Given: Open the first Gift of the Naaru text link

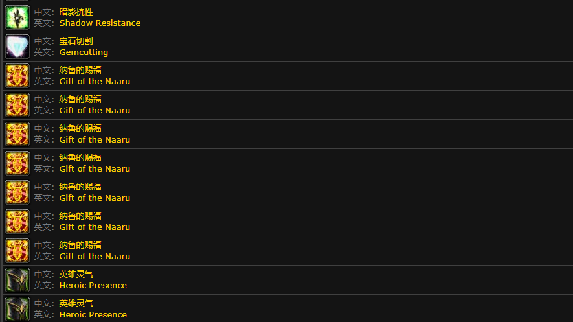Looking at the screenshot, I should coord(95,82).
